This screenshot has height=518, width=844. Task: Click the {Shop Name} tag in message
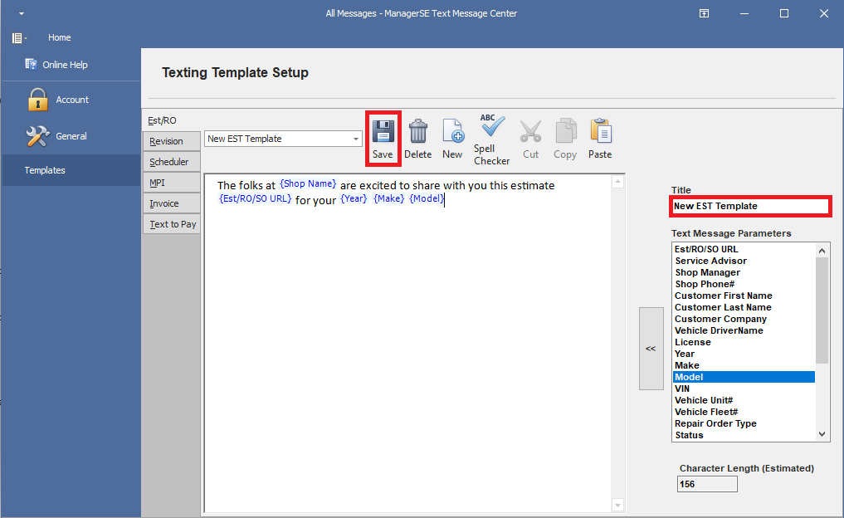pos(308,184)
